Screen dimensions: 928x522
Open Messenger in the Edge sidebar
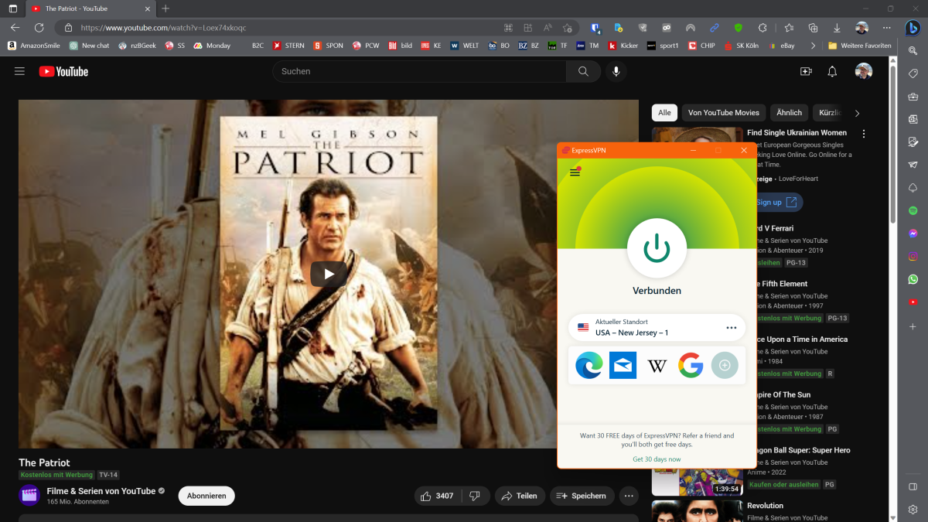[913, 234]
